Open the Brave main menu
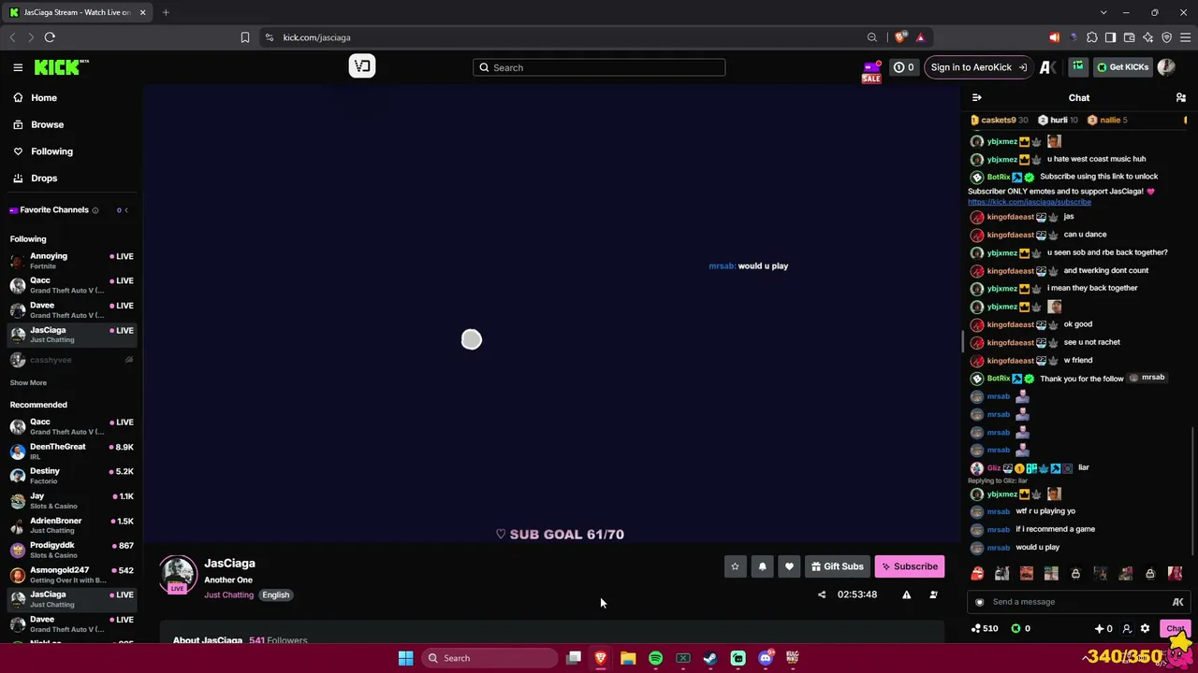Viewport: 1198px width, 673px height. pos(1185,37)
